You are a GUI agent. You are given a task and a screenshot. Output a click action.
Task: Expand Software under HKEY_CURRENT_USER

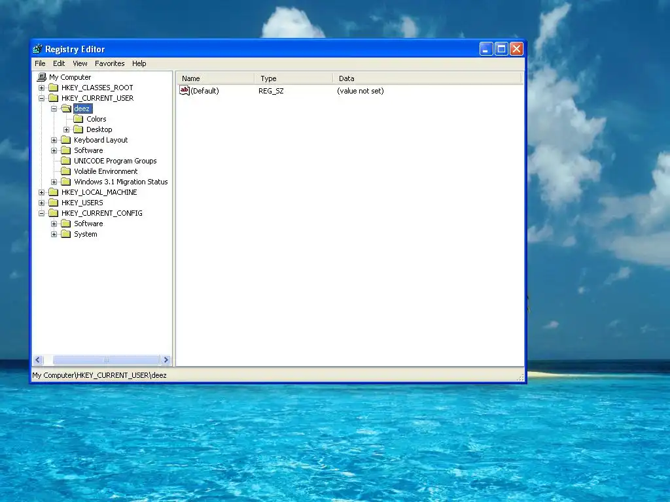[x=54, y=151]
